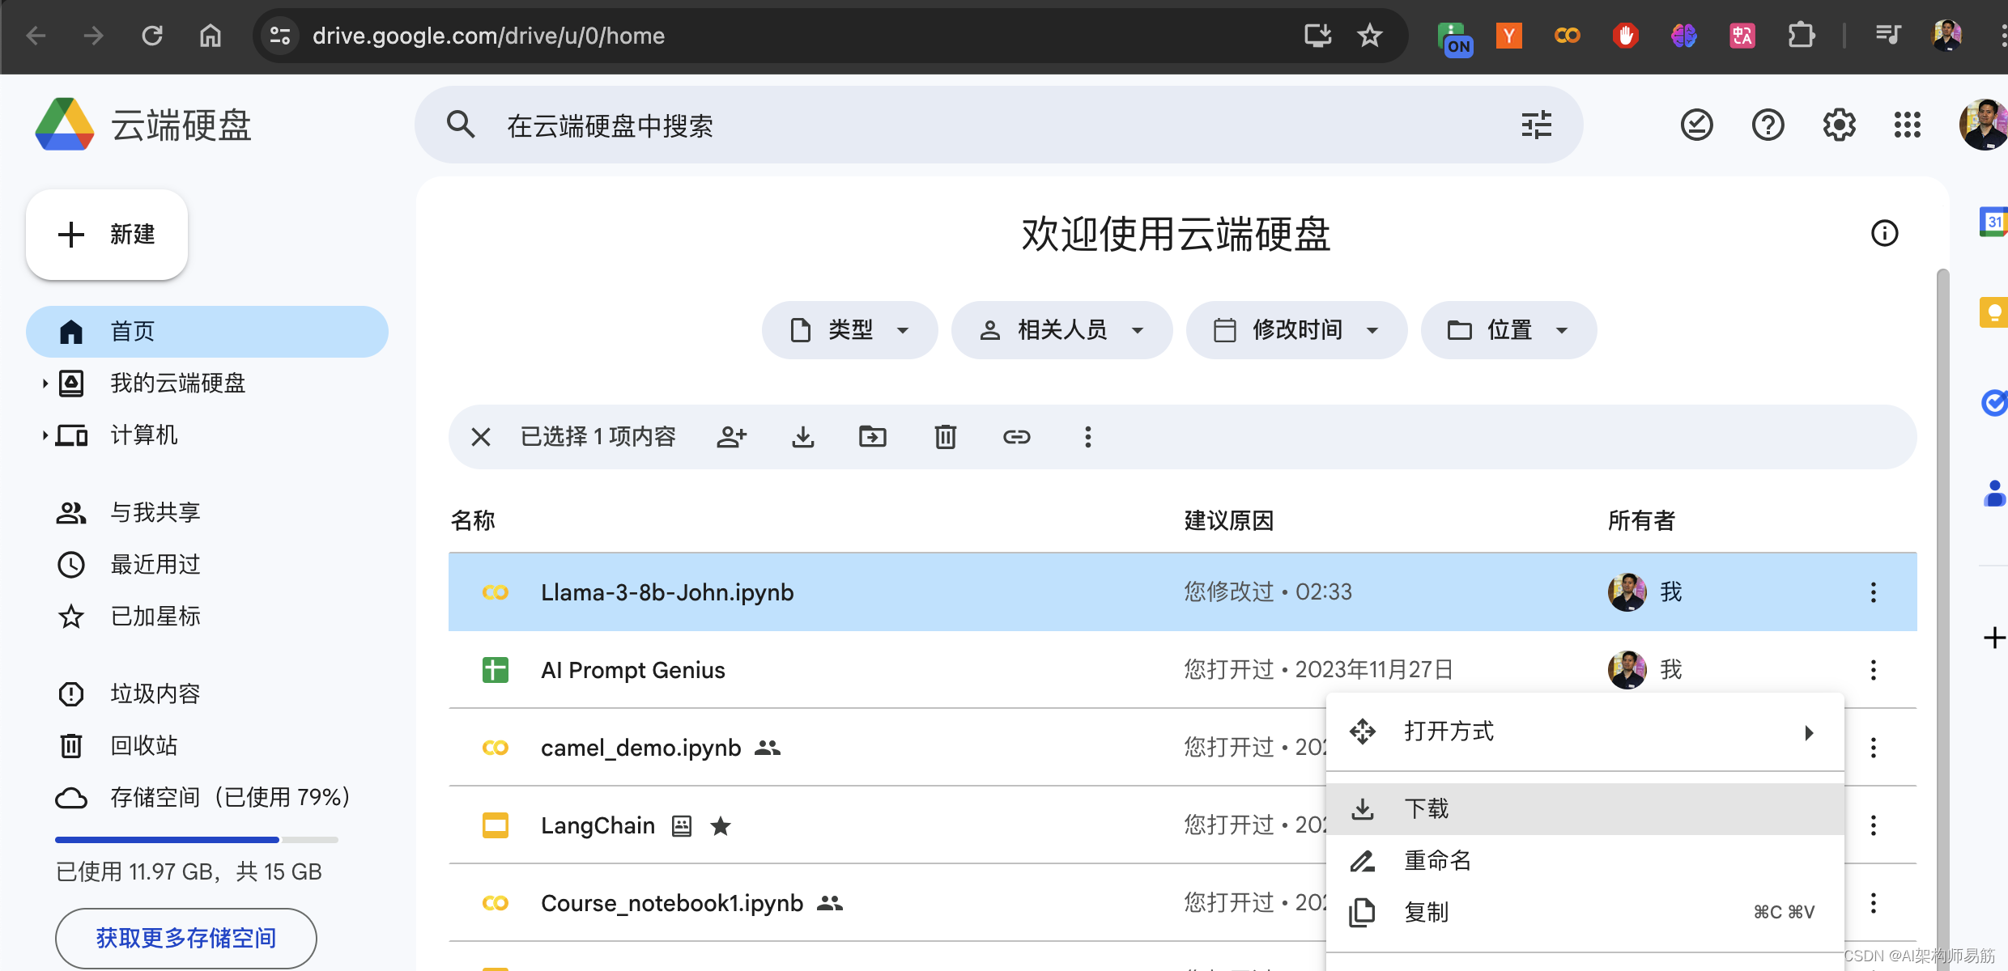The image size is (2008, 971).
Task: Open Google Calendar side panel icon
Action: pos(1993,222)
